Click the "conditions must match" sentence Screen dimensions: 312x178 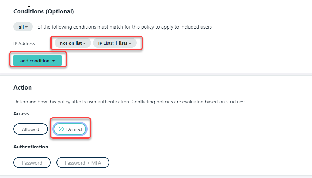pos(125,27)
